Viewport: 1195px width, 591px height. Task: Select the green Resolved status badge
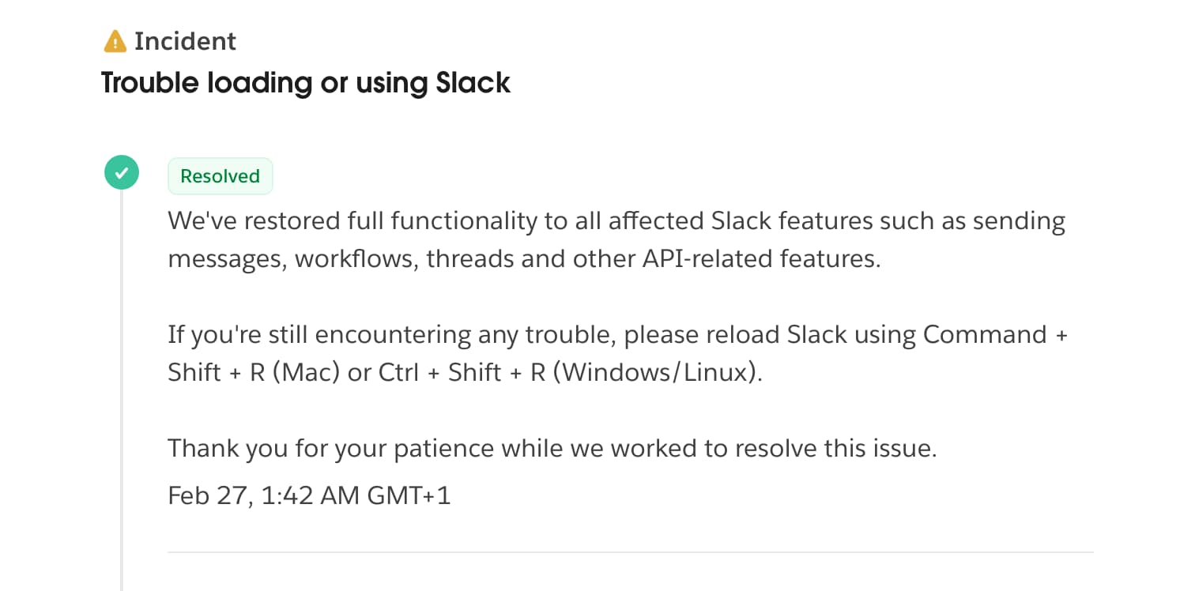220,176
